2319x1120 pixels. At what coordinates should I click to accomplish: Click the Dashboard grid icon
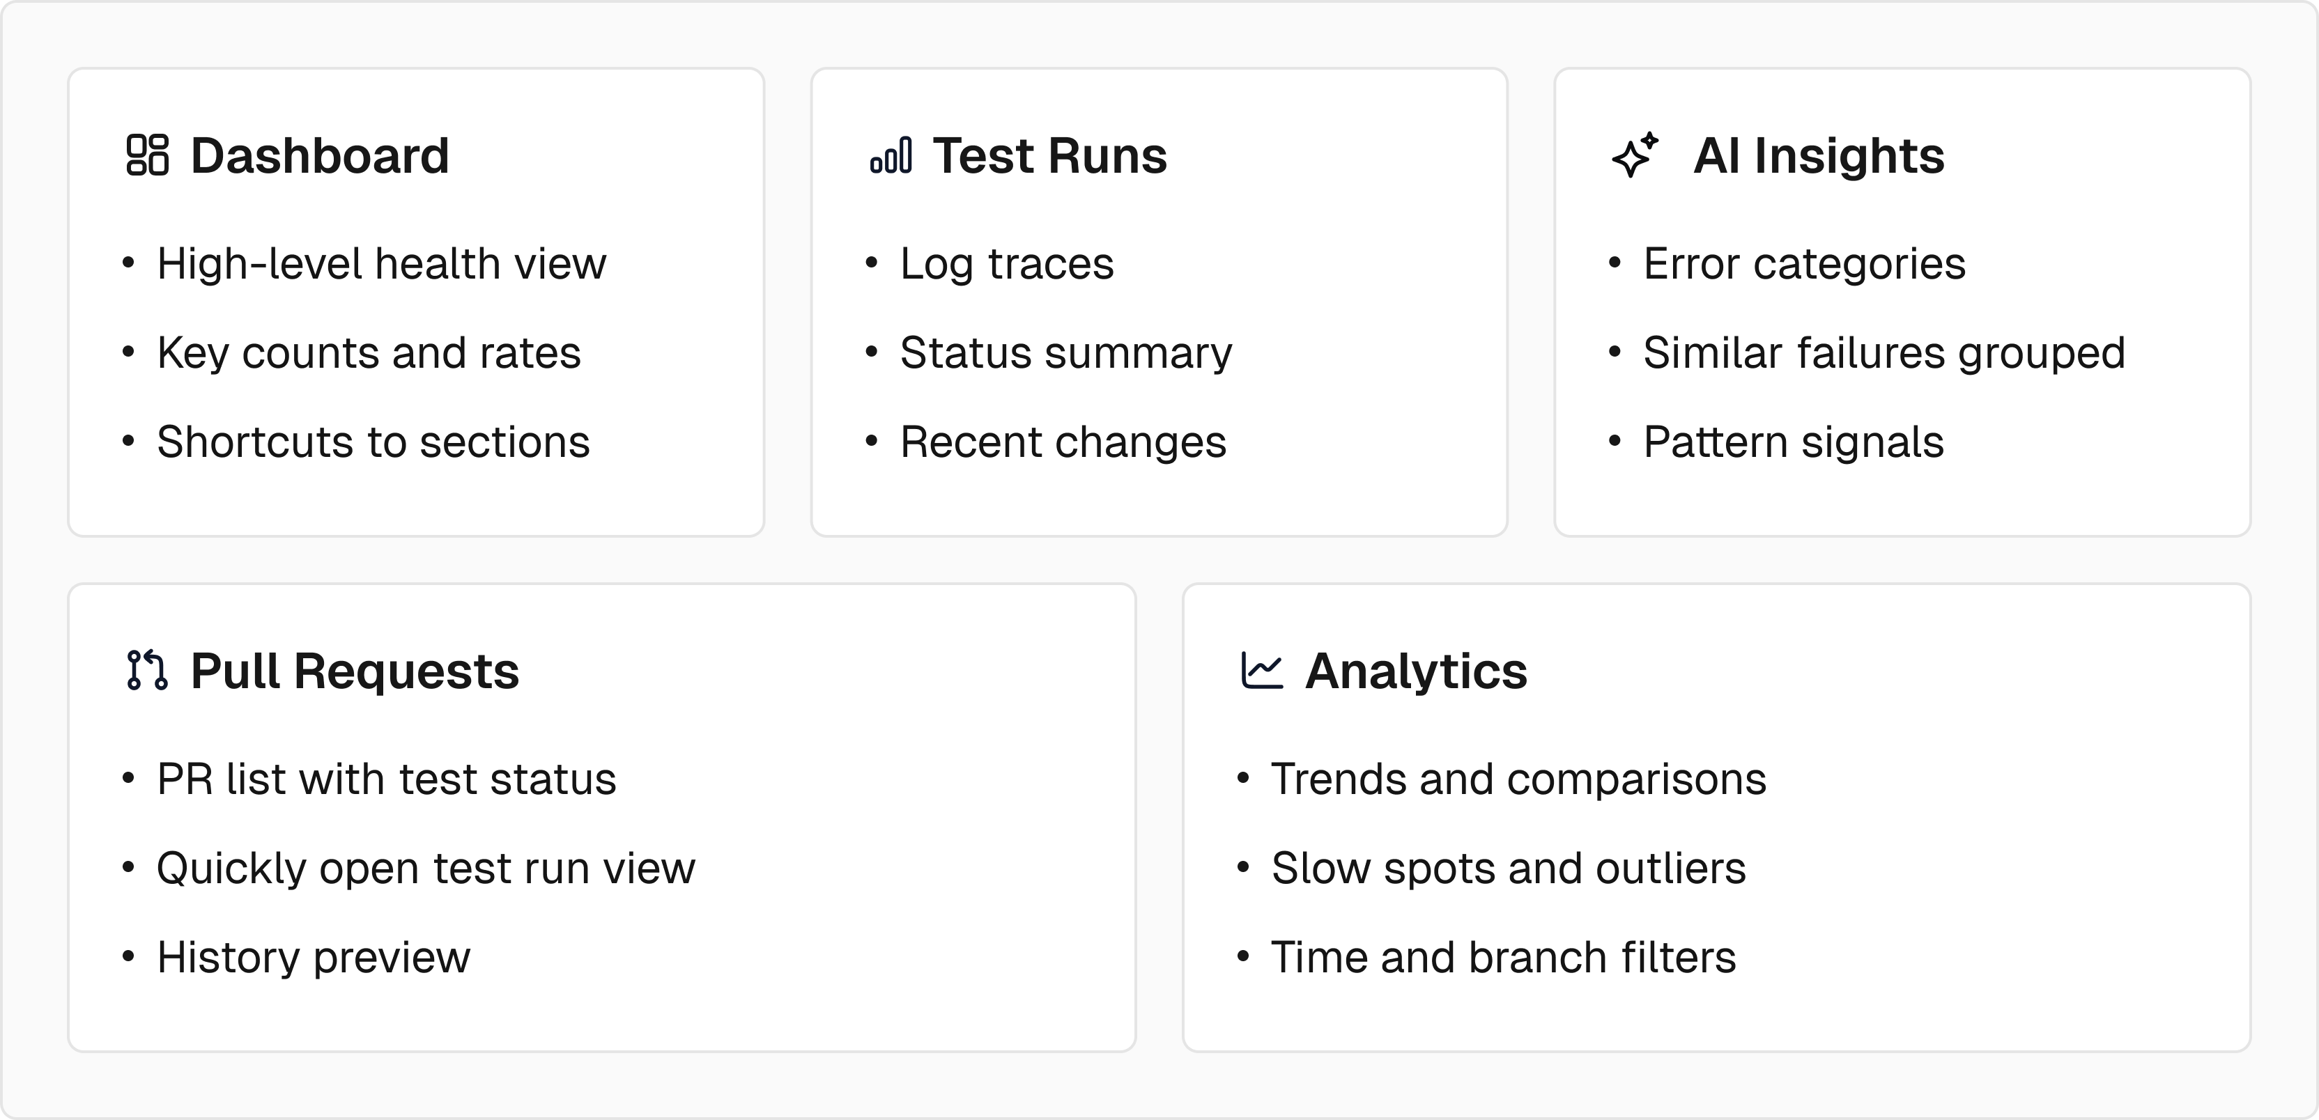click(x=147, y=155)
